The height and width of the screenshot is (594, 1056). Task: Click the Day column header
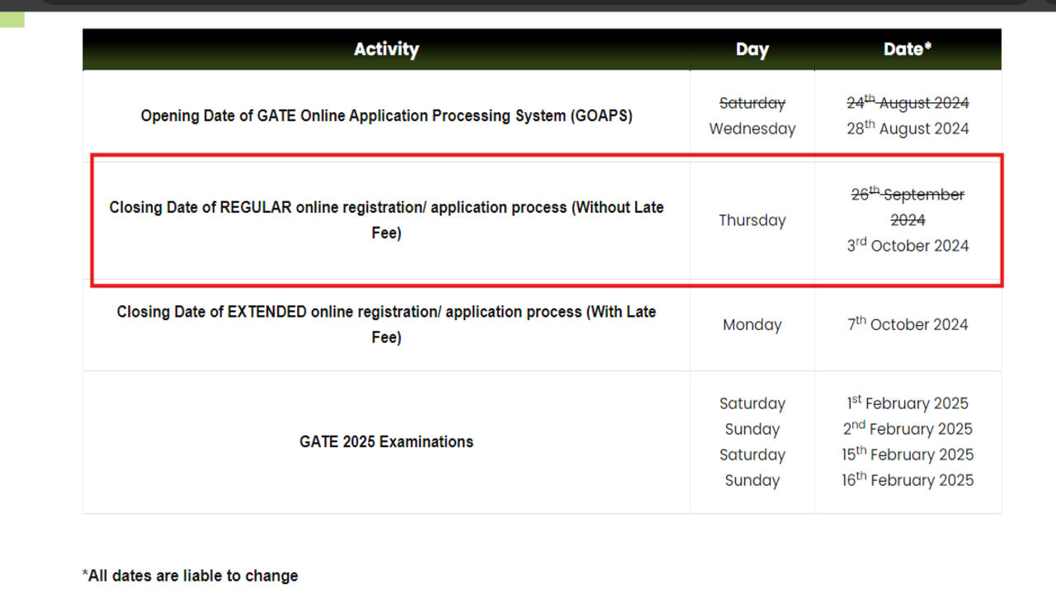752,49
